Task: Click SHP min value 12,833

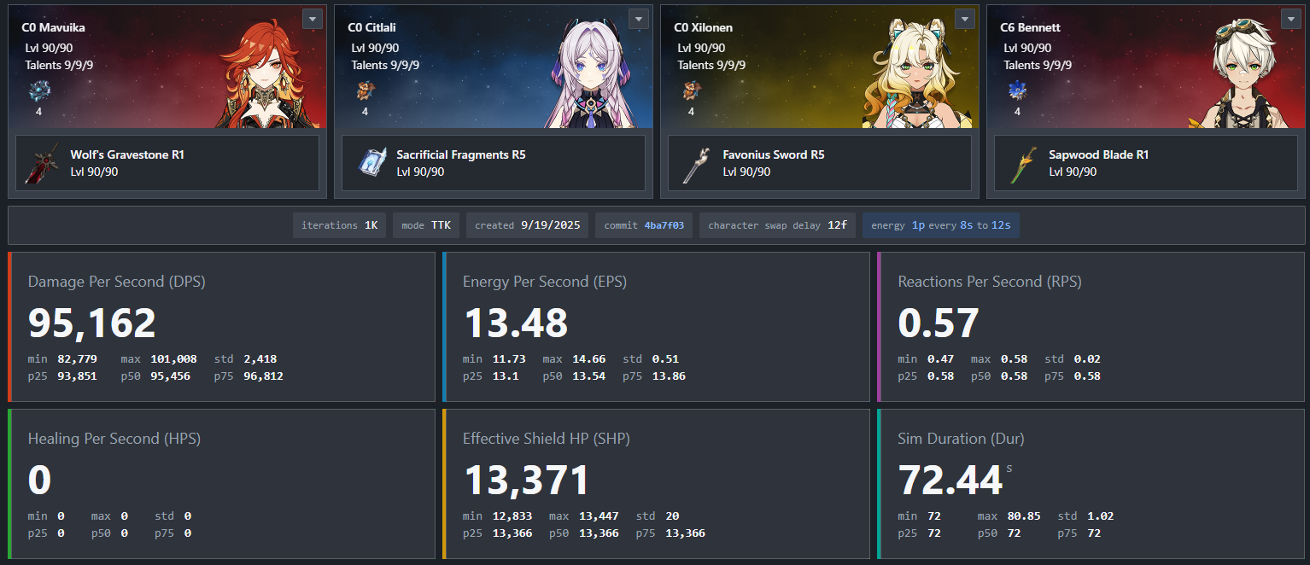Action: click(x=512, y=516)
